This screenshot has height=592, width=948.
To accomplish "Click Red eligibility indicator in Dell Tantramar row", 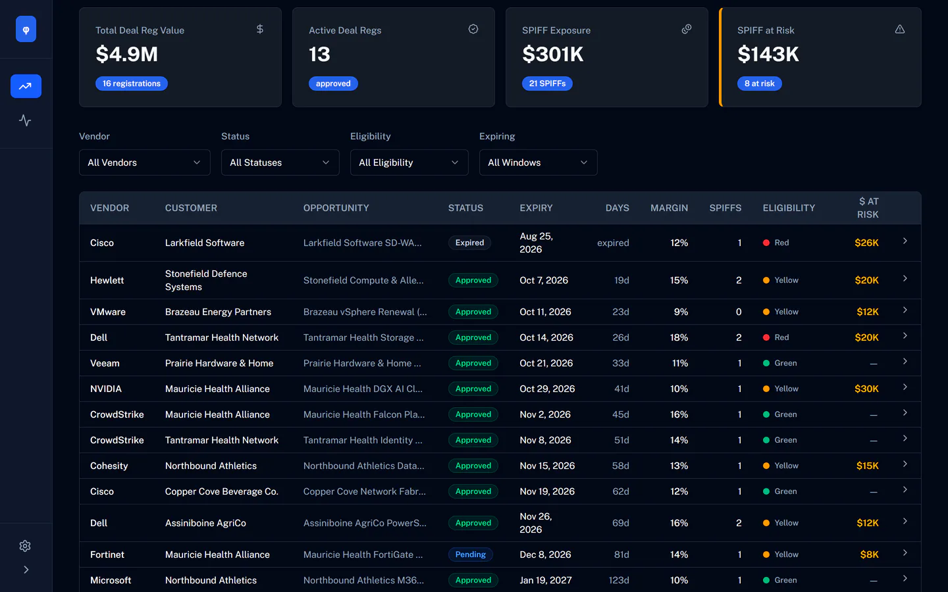I will [x=776, y=337].
